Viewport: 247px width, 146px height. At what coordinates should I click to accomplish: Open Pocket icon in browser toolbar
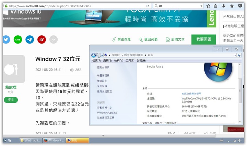pos(240,6)
